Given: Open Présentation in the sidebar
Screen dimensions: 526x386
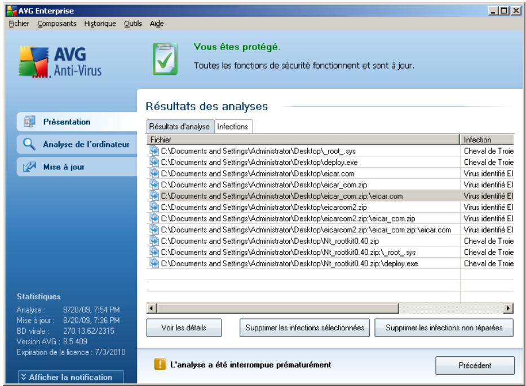Looking at the screenshot, I should coord(77,122).
